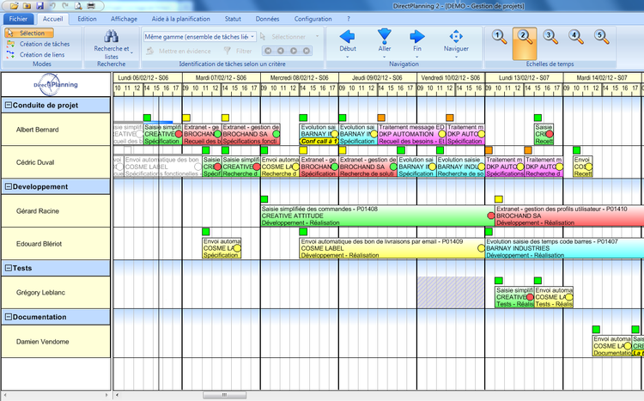This screenshot has width=644, height=401.
Task: Click red status circle on P01408 bar
Action: (491, 216)
